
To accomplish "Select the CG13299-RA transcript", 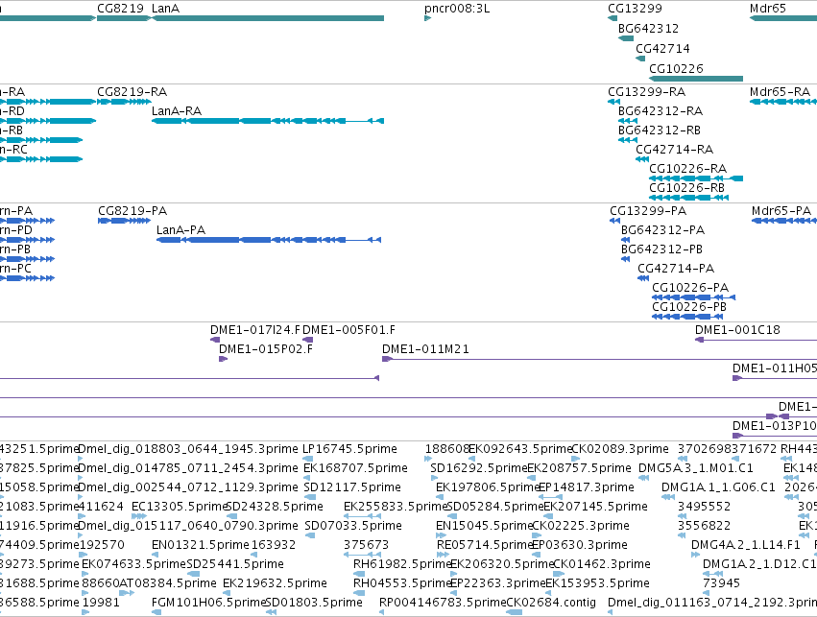I will click(613, 102).
